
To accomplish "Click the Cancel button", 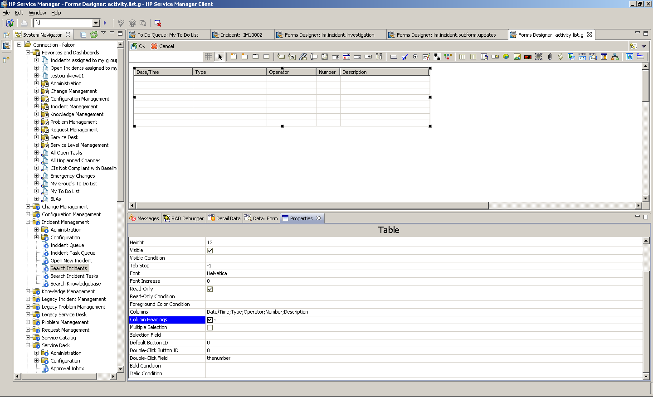I will pos(162,46).
